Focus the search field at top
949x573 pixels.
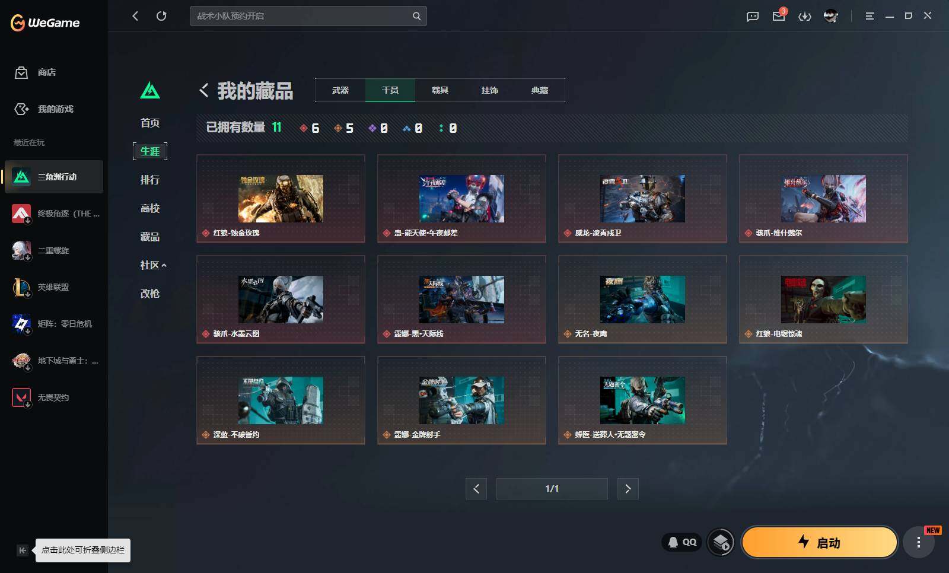click(x=308, y=16)
